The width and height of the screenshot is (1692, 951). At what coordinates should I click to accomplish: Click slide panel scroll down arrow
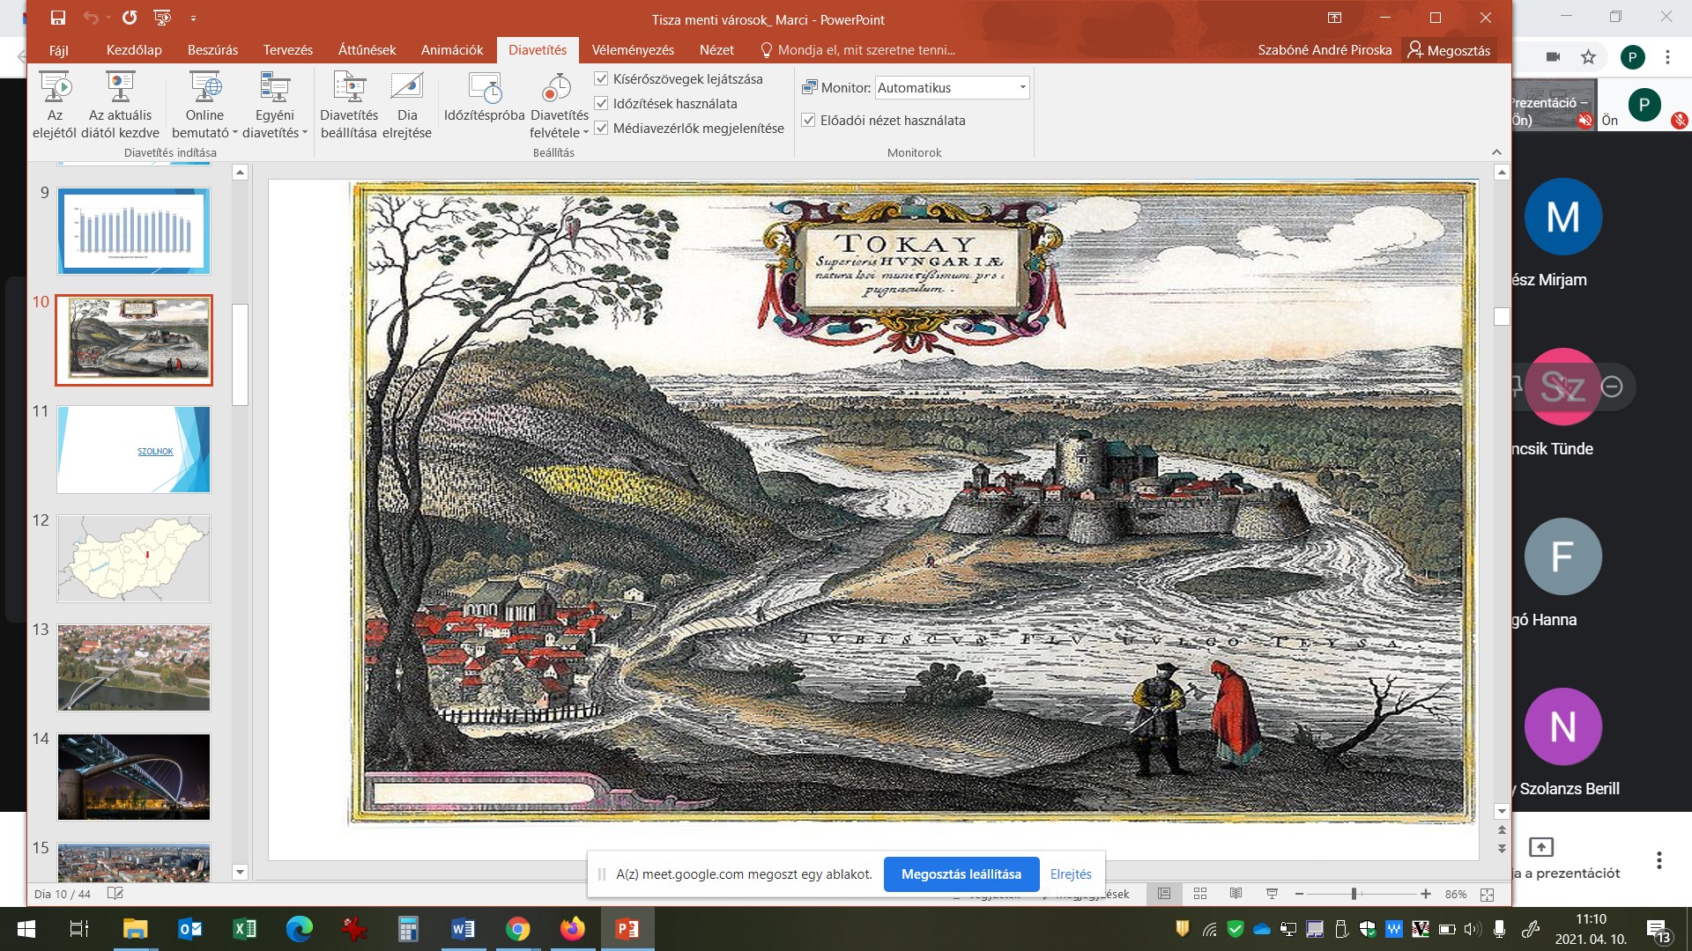[x=240, y=872]
